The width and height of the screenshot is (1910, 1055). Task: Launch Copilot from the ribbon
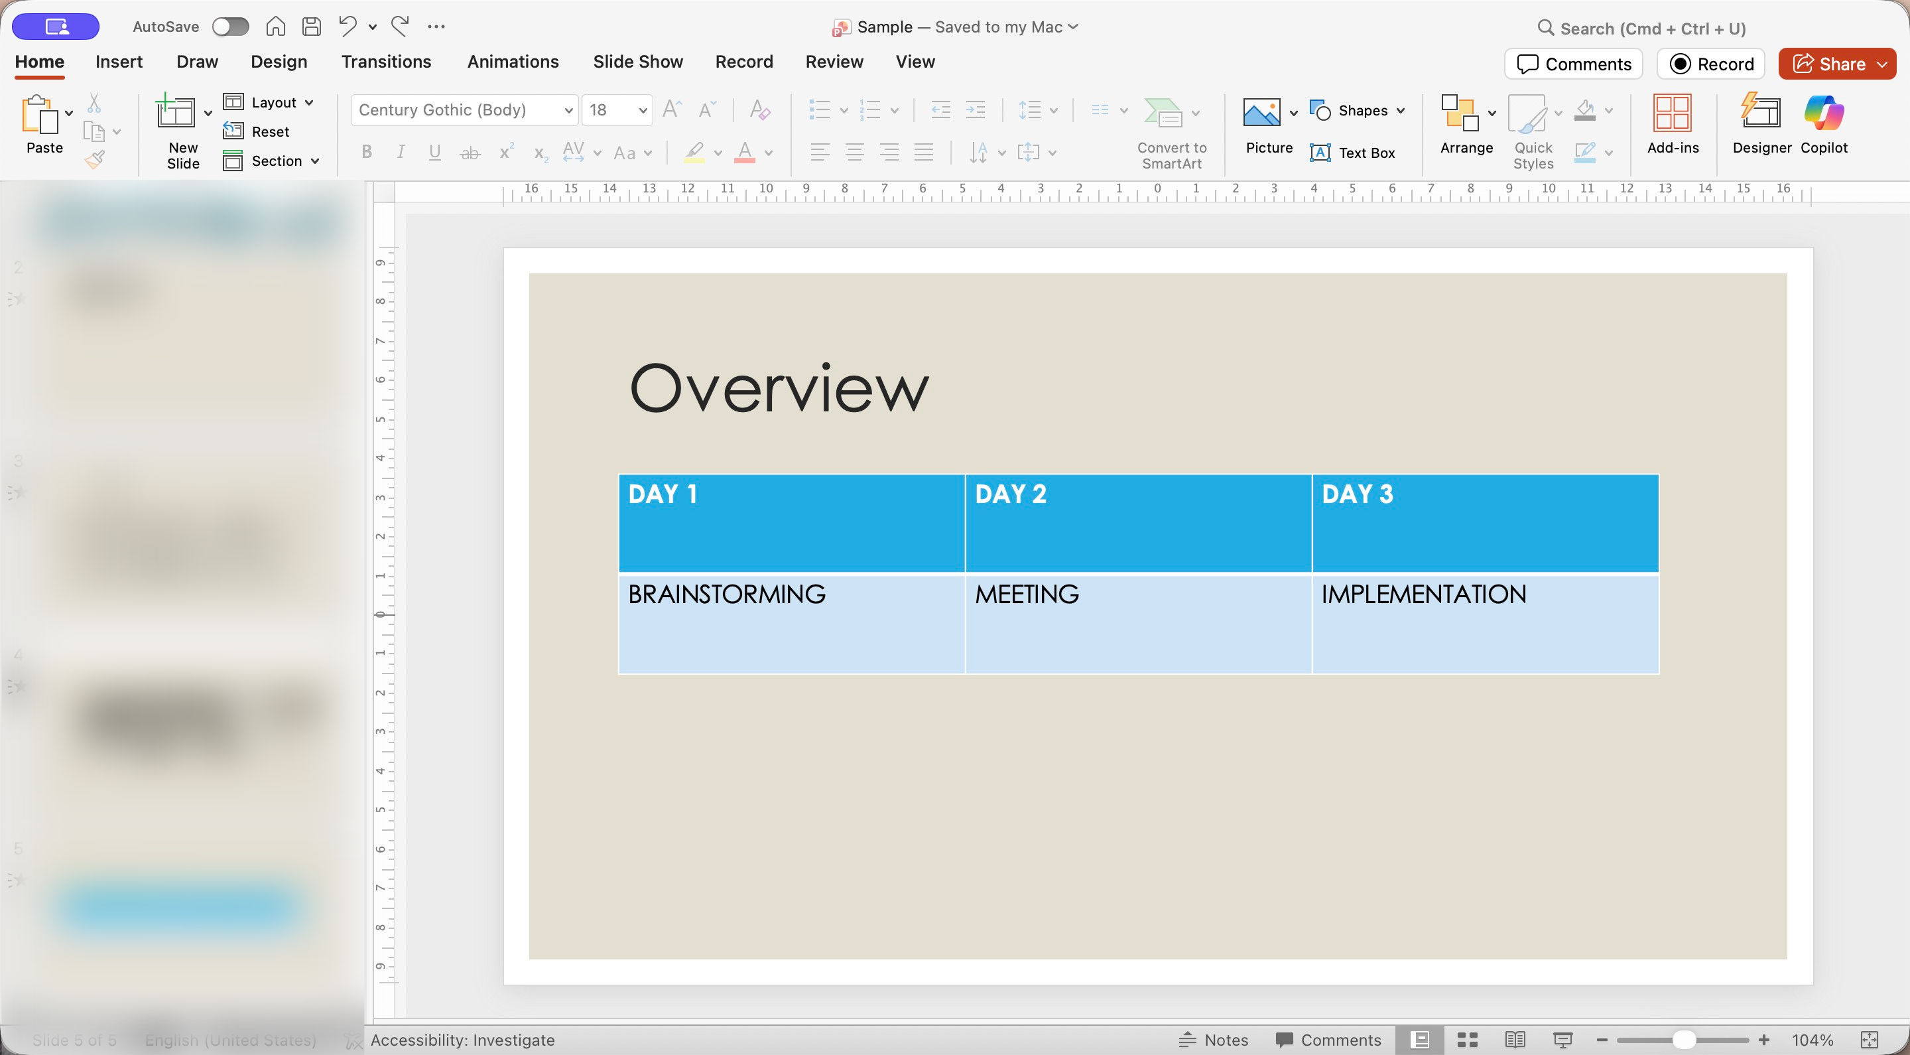(1823, 123)
